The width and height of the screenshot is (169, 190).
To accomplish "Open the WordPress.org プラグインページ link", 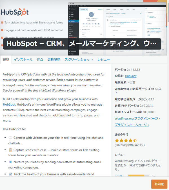I will pos(137,118).
